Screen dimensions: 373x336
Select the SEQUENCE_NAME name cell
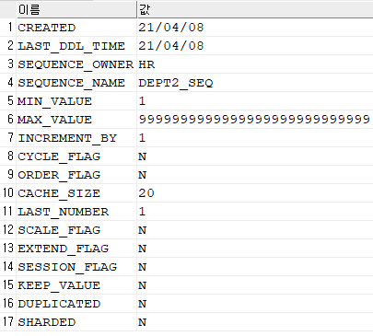pos(76,83)
